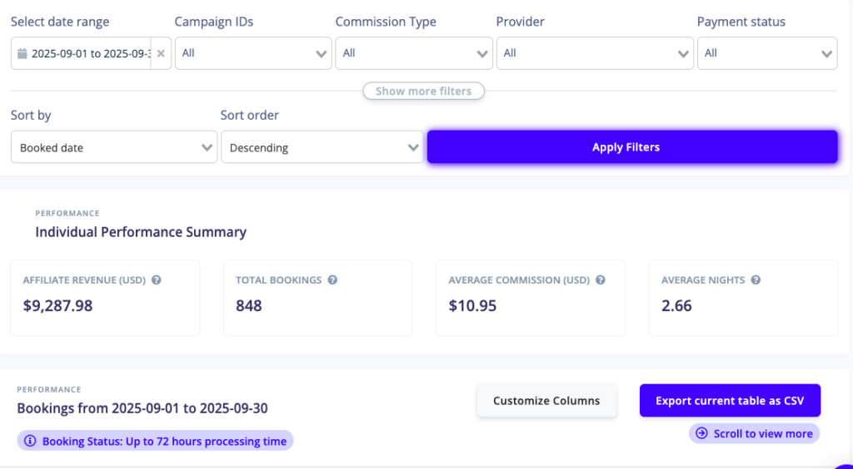
Task: Change Sort order from Descending
Action: click(322, 148)
